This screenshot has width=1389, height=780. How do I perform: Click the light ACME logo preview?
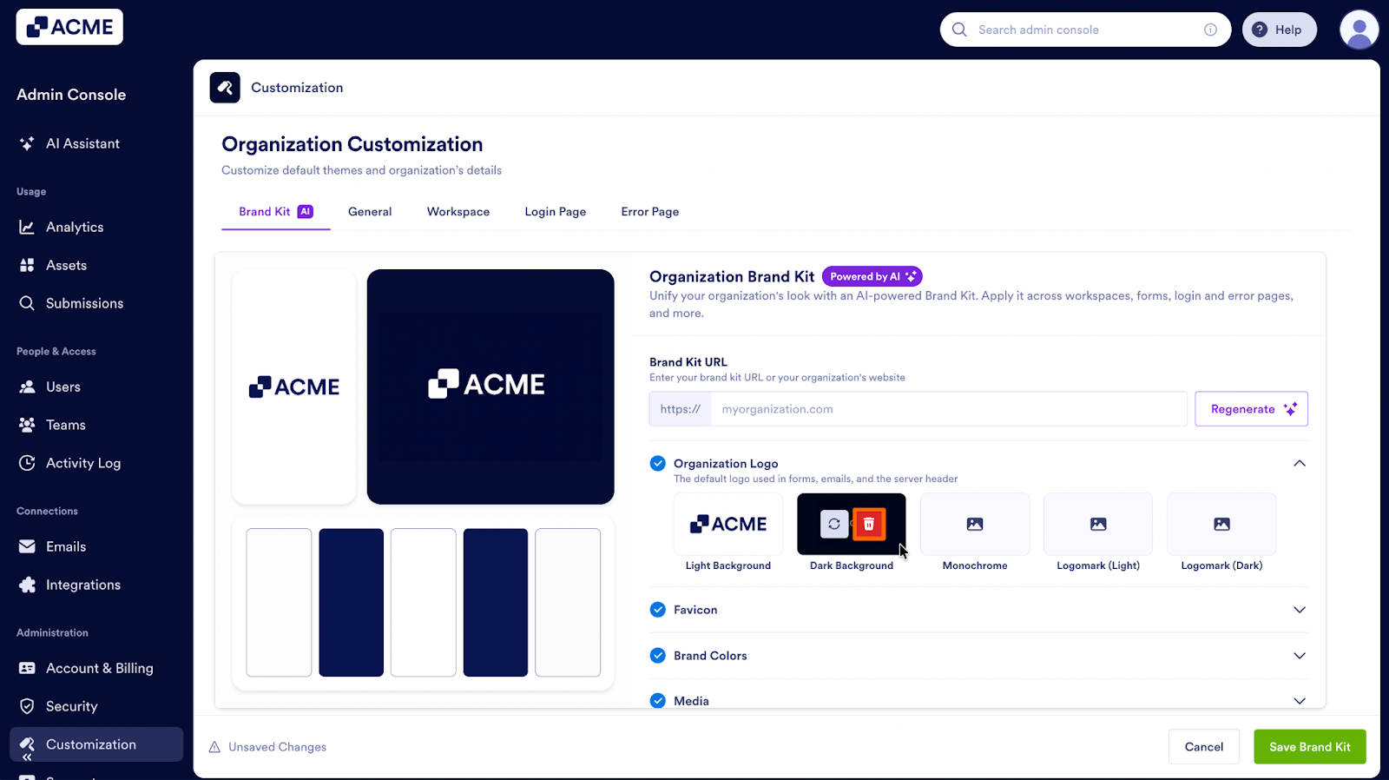294,387
